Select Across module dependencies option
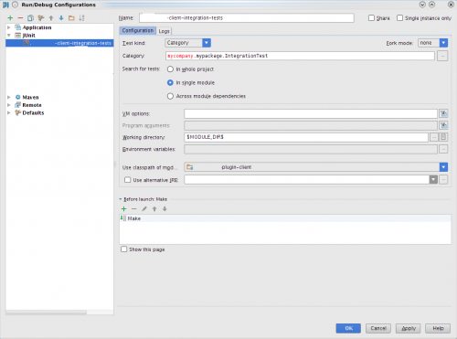Viewport: 457px width, 339px height. (x=170, y=96)
